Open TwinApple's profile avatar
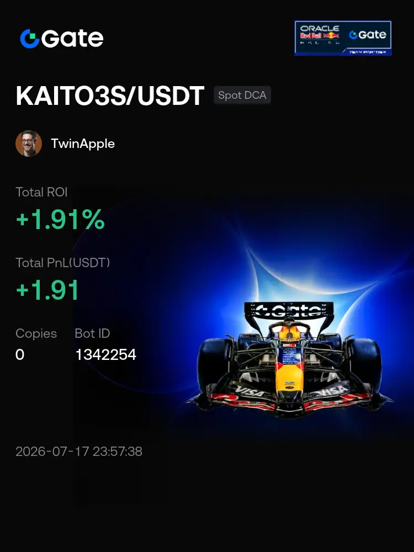Image resolution: width=414 pixels, height=552 pixels. pyautogui.click(x=29, y=144)
